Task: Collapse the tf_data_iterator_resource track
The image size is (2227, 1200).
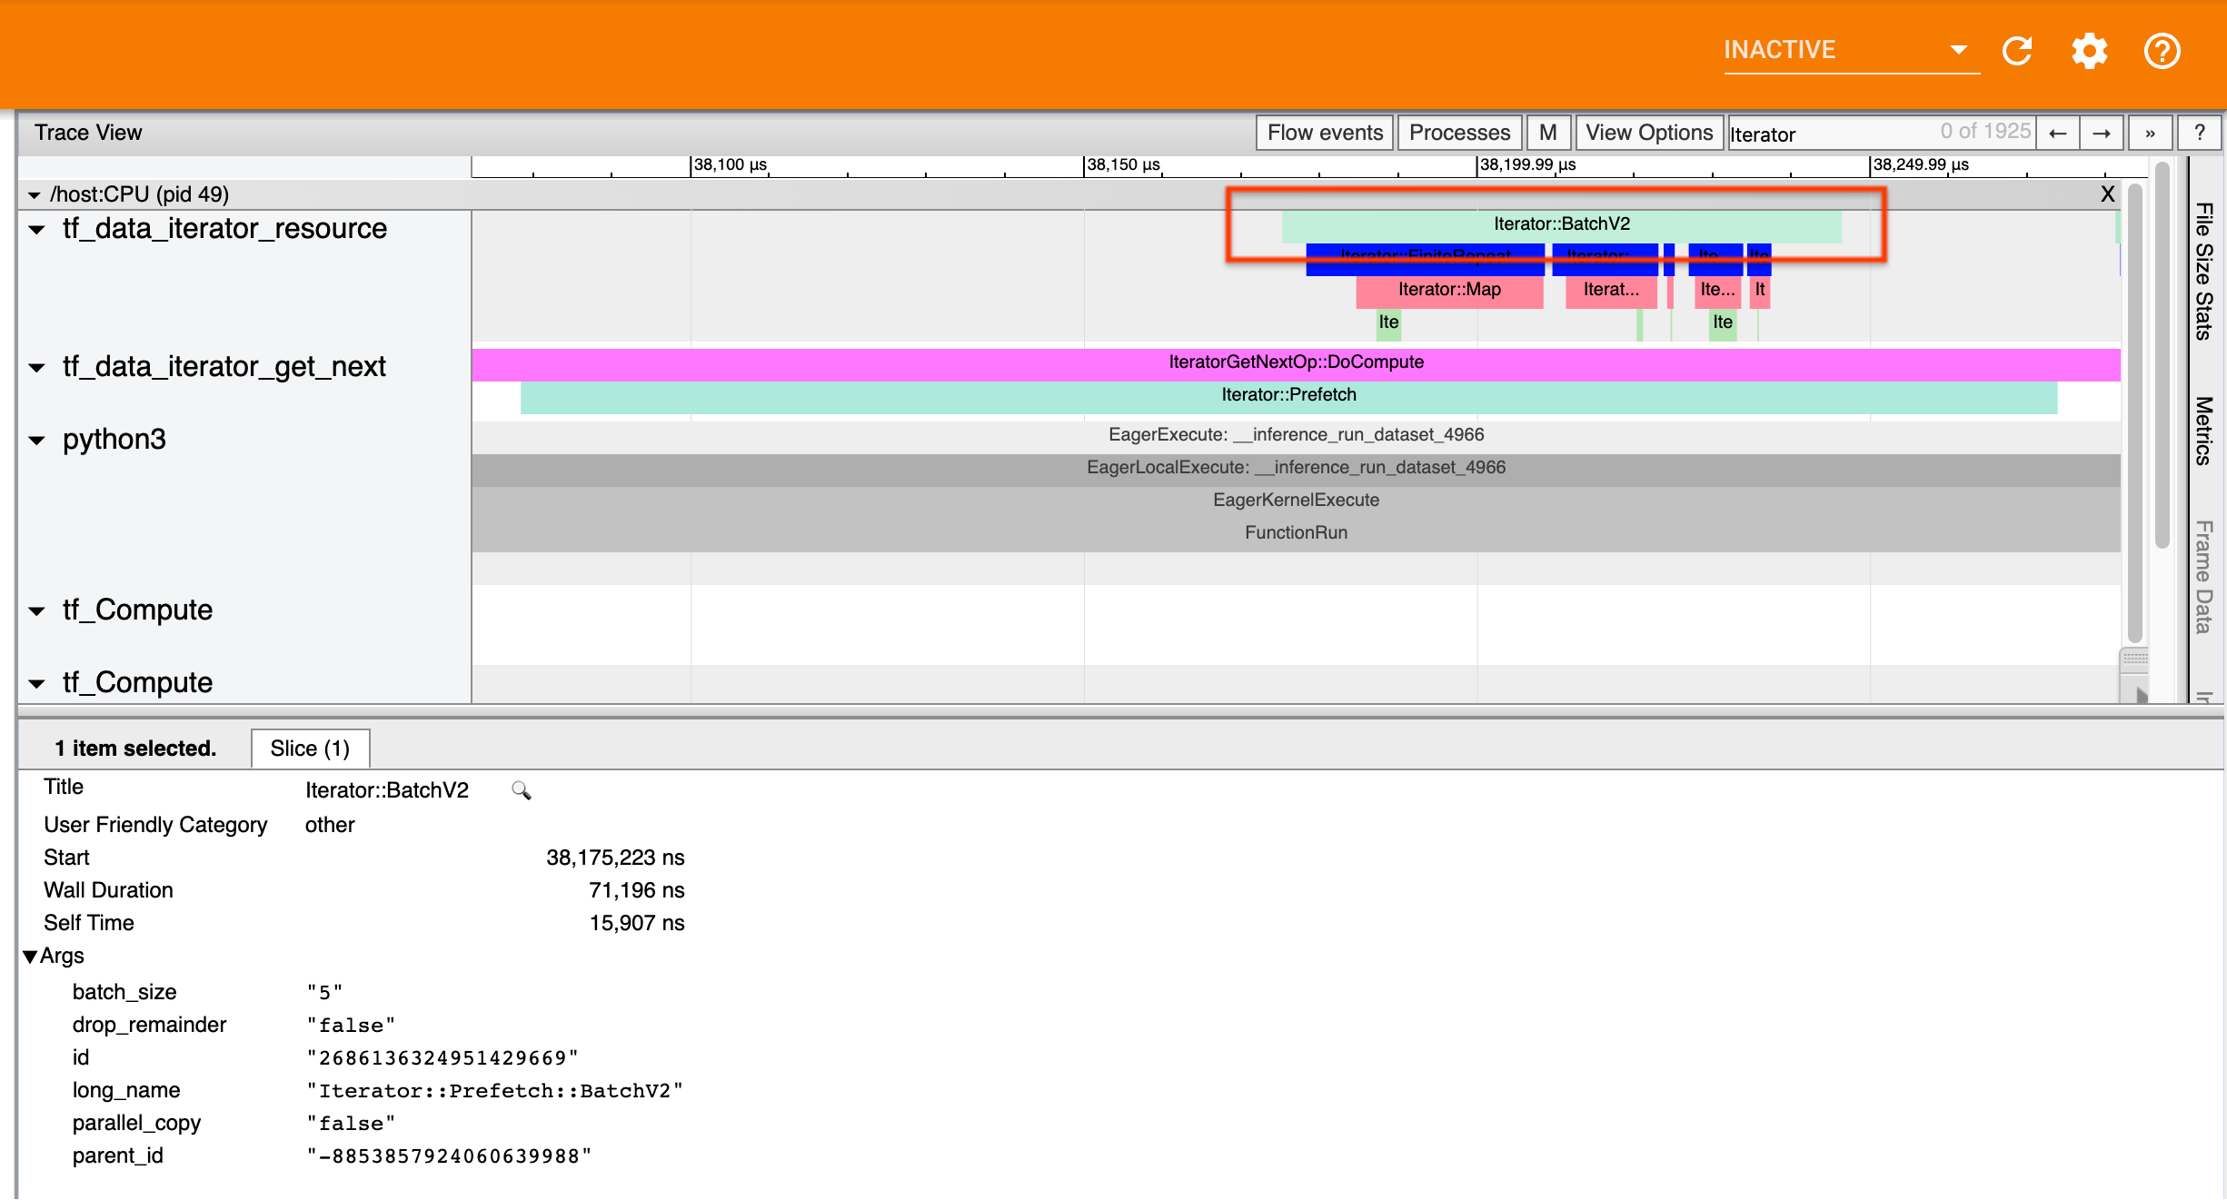Action: 36,230
